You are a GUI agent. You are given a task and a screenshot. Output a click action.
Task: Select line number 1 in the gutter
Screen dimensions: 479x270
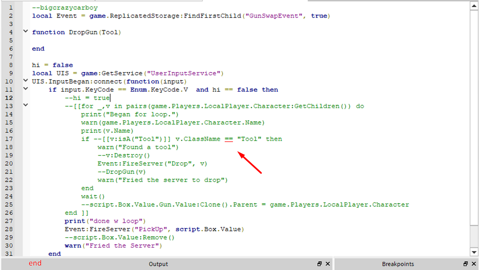pos(11,7)
